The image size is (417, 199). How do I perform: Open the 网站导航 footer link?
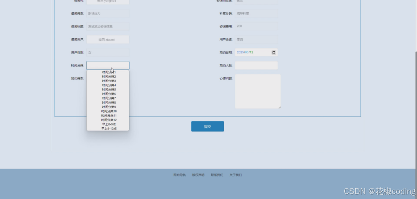pyautogui.click(x=180, y=175)
